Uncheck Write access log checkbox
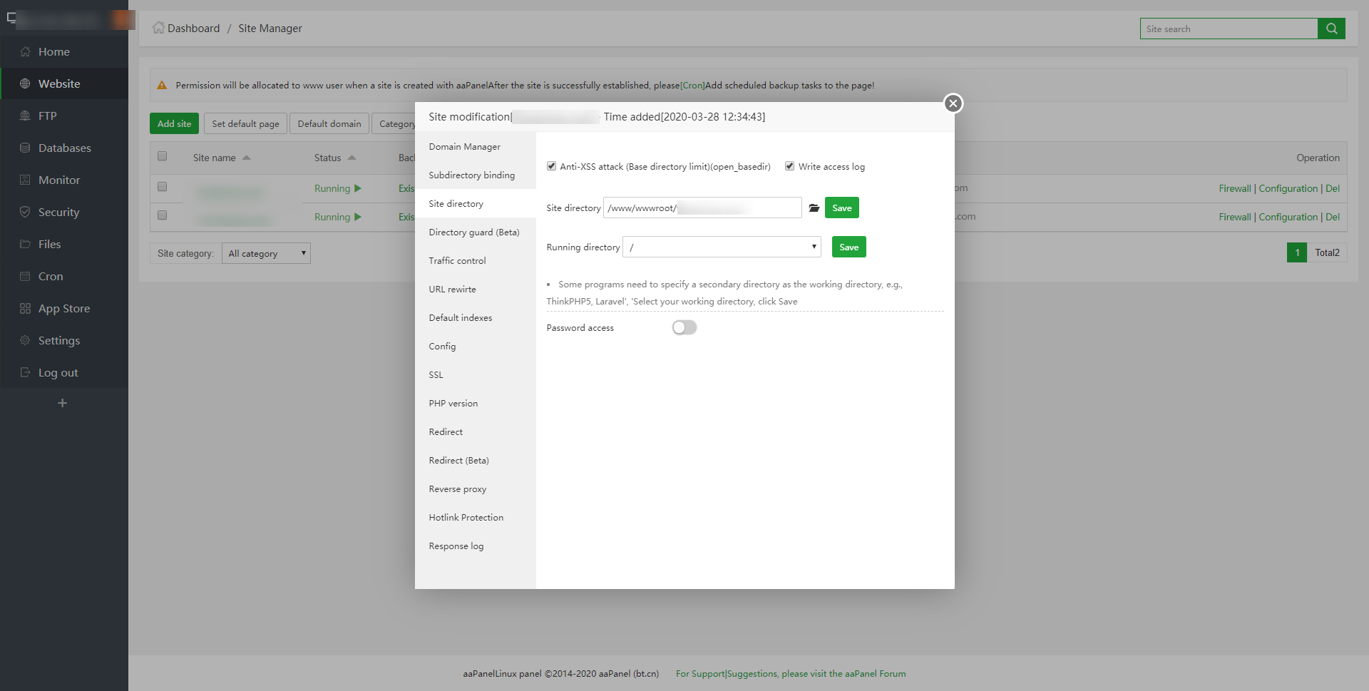This screenshot has height=691, width=1369. point(789,166)
